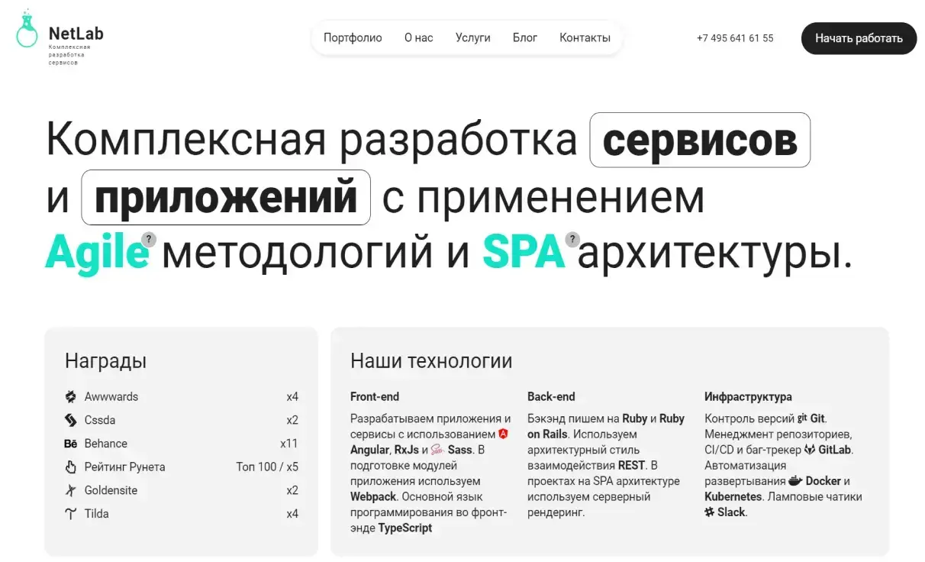The image size is (925, 562).
Task: Click the bold word REST
Action: click(x=632, y=465)
